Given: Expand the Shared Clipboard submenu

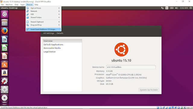Looking at the screenshot, I should (43, 22).
